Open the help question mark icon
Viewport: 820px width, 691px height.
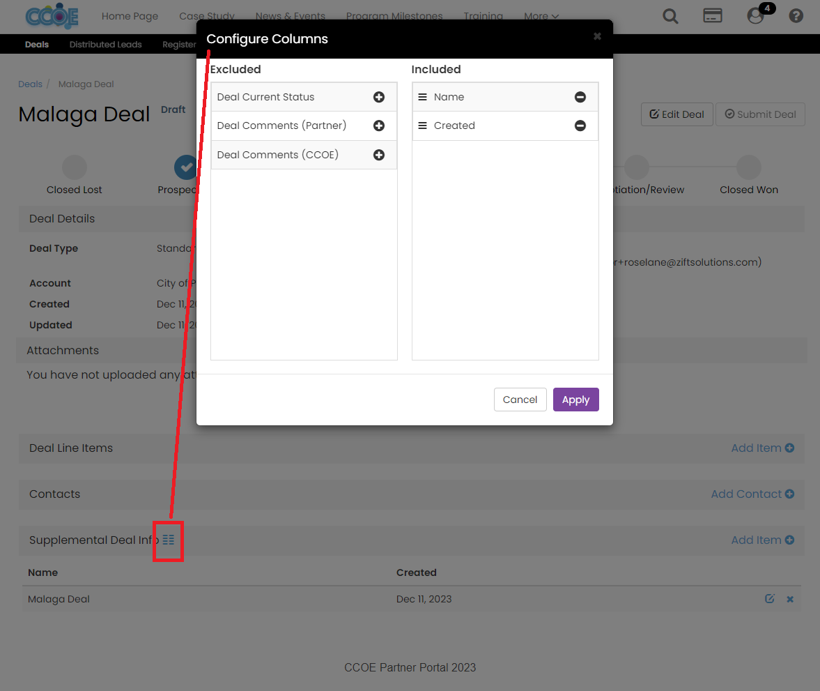click(796, 15)
